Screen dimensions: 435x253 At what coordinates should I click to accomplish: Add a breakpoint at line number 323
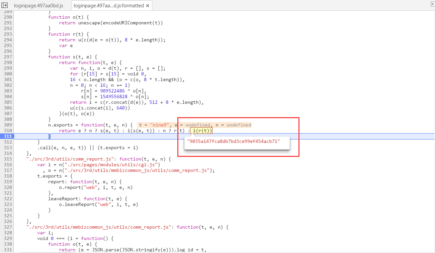tap(8, 204)
